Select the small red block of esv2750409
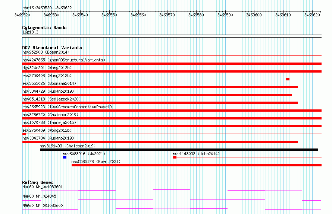 24,134
